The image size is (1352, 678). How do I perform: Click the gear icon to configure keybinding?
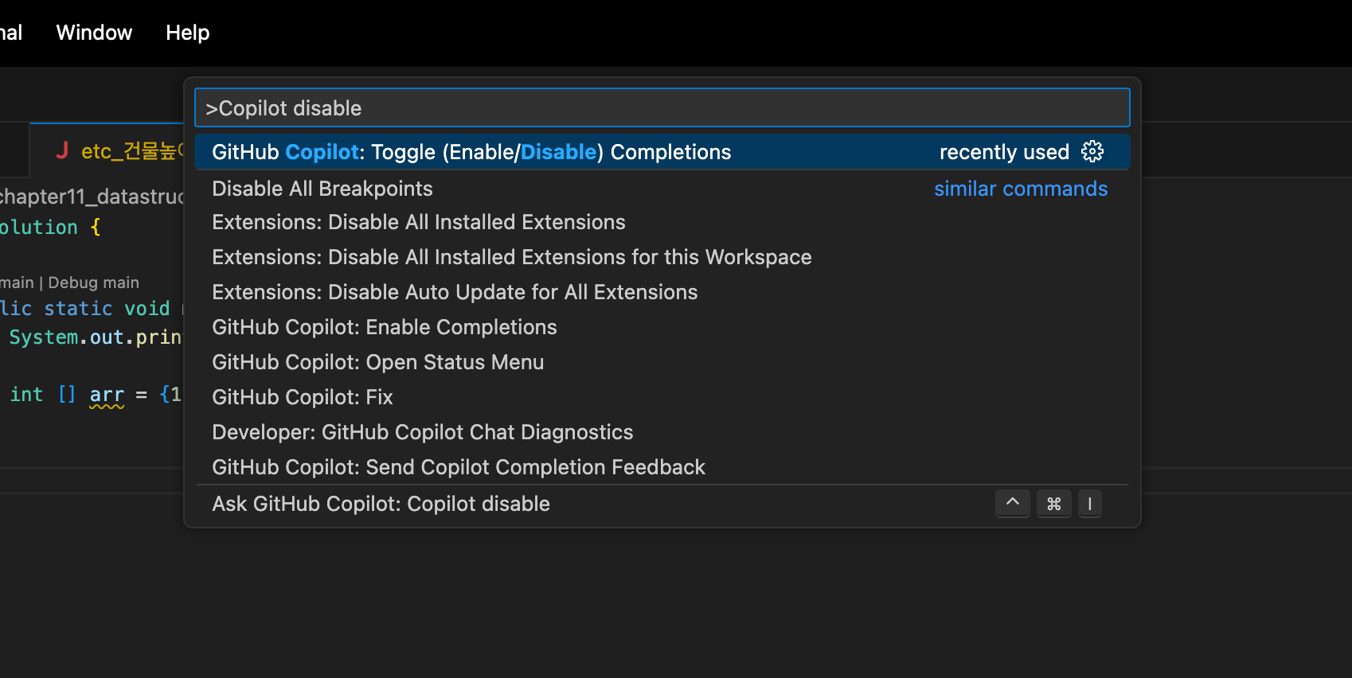pos(1092,151)
